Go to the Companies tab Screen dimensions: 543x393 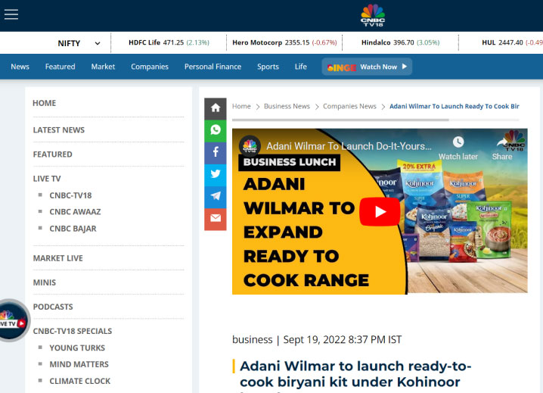(x=150, y=67)
